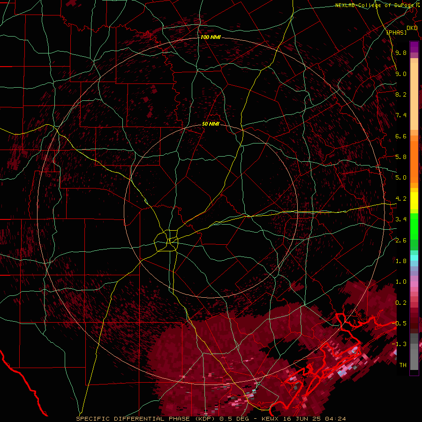The height and width of the screenshot is (422, 422).
Task: Pick the purple segment atop the color scale
Action: pos(414,47)
